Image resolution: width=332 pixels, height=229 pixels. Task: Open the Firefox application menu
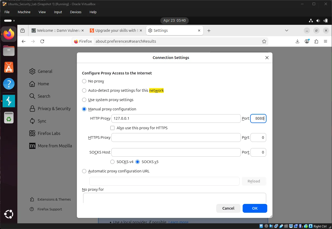[326, 41]
